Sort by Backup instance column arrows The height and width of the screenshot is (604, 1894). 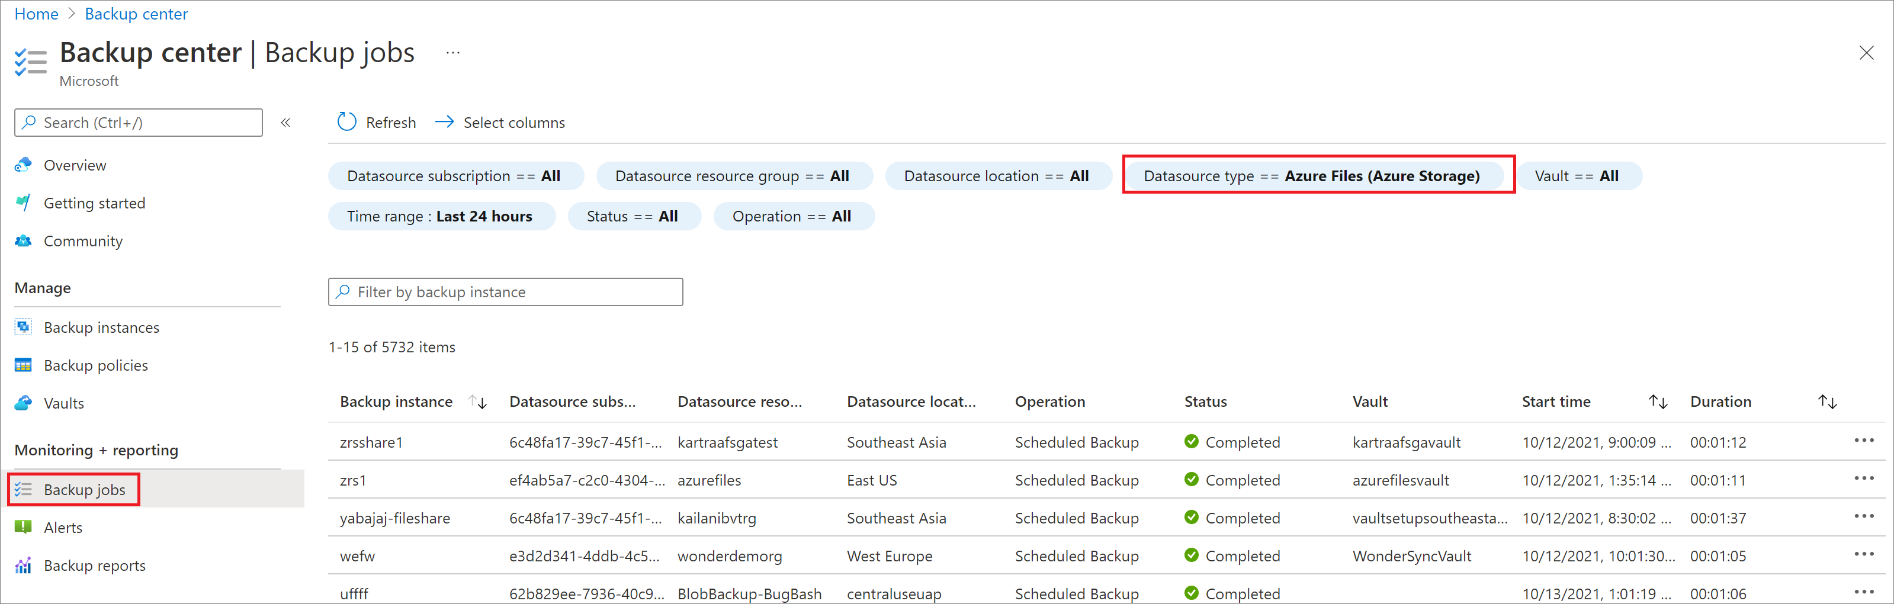click(x=479, y=402)
